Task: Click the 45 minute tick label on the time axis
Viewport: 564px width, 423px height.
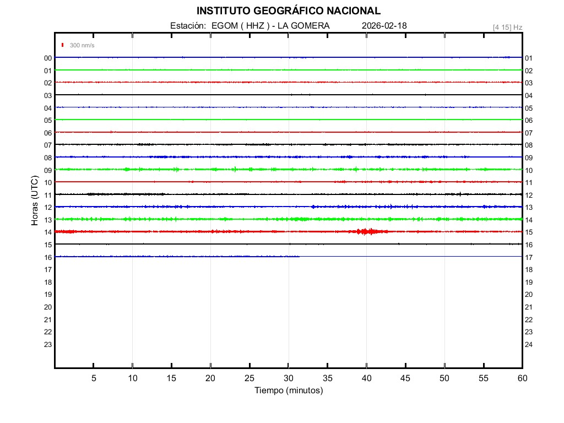Action: (405, 378)
